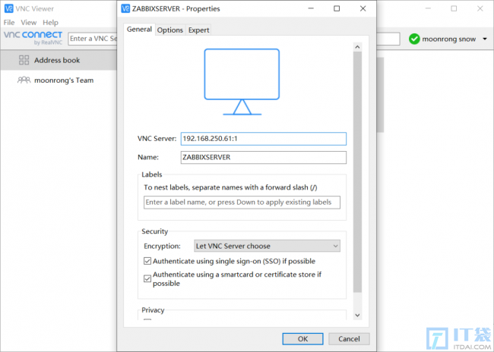The height and width of the screenshot is (352, 494).
Task: Click the VNC Connect logo
Action: pyautogui.click(x=33, y=38)
